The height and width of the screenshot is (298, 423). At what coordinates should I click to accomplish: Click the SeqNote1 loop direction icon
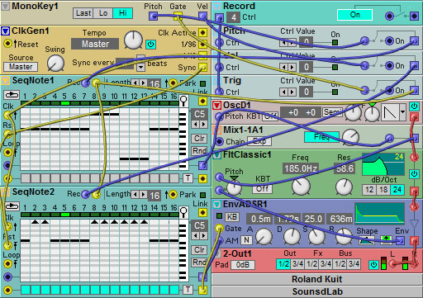(12, 95)
